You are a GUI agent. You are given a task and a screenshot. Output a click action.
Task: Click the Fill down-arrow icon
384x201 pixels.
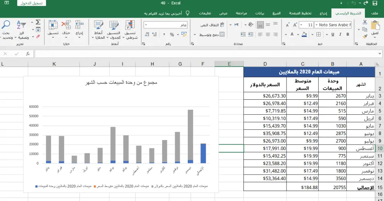[38, 30]
